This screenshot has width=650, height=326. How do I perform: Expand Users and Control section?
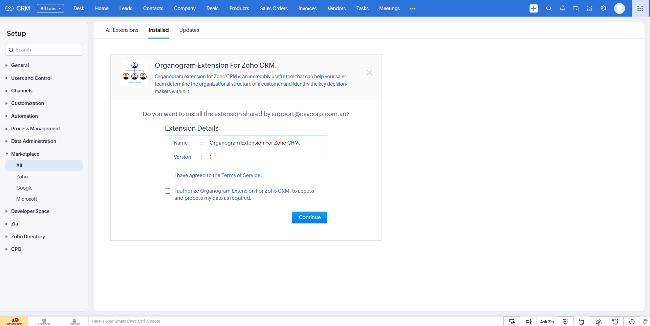coord(31,78)
